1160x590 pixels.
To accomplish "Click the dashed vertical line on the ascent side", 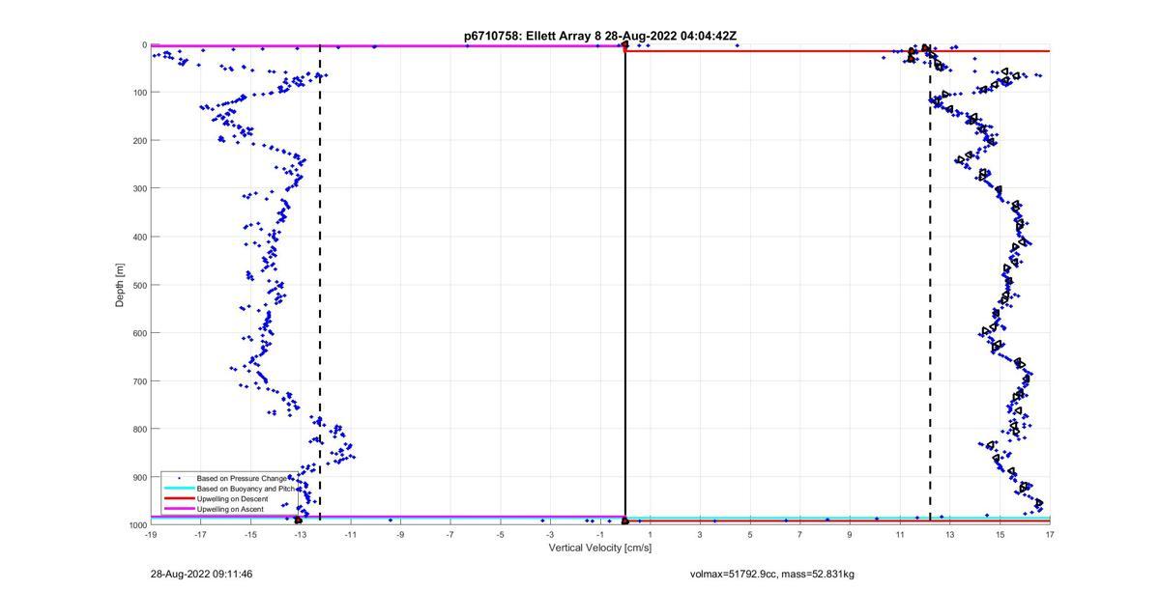I will [320, 285].
